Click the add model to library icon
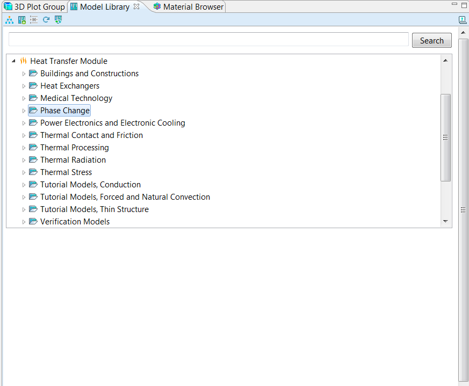The image size is (469, 386). click(x=22, y=20)
